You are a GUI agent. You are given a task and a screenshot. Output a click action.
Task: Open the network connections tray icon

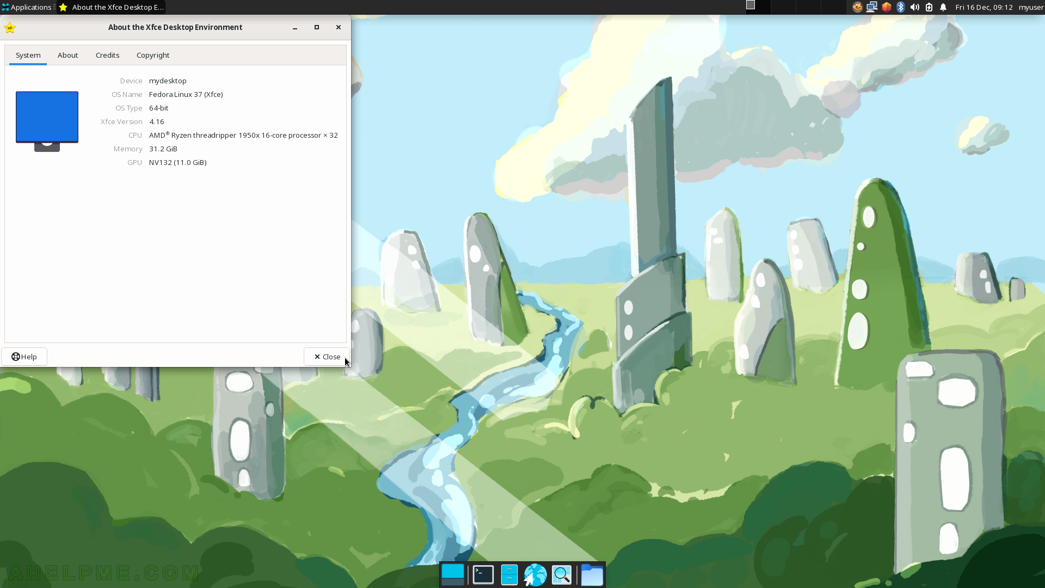[872, 7]
